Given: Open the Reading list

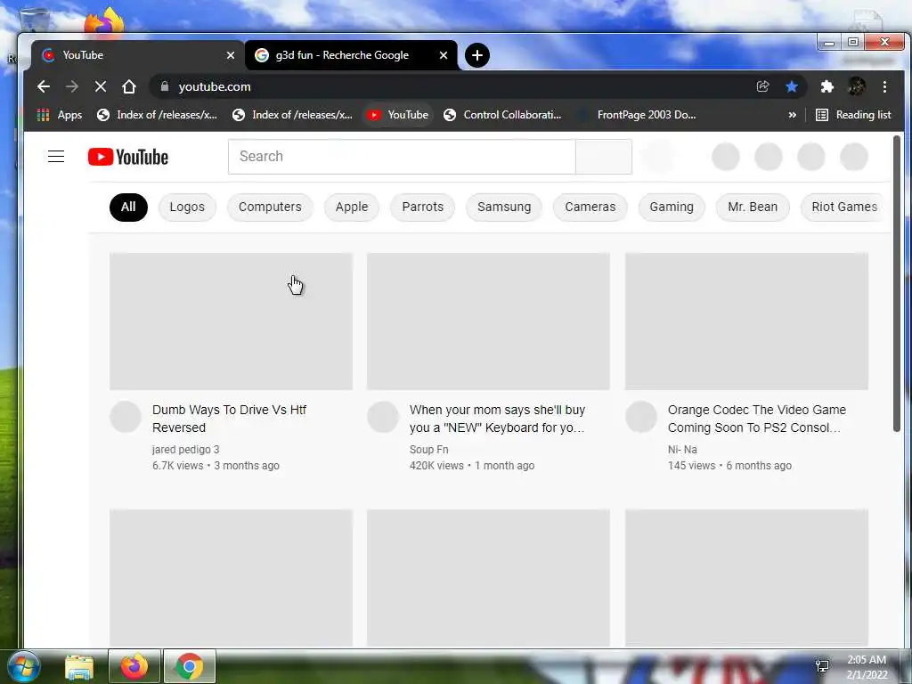Looking at the screenshot, I should click(853, 115).
